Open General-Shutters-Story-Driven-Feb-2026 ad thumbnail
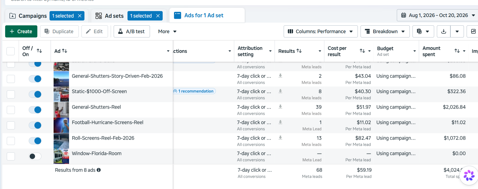 pyautogui.click(x=61, y=79)
